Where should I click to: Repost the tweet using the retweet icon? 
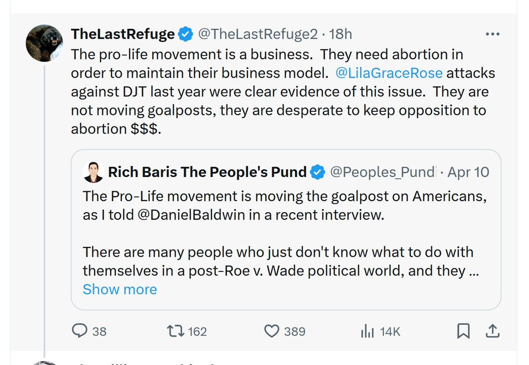point(176,331)
